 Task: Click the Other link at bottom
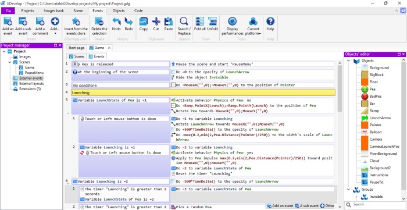pyautogui.click(x=327, y=206)
